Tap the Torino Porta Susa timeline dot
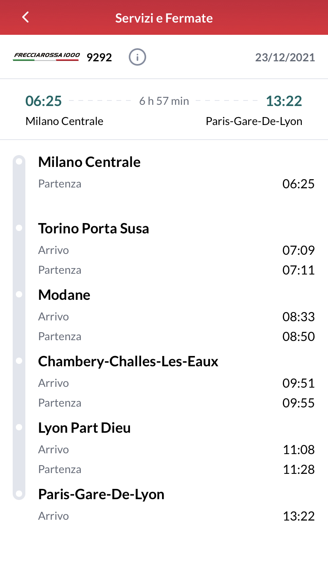Image resolution: width=328 pixels, height=568 pixels. (19, 228)
